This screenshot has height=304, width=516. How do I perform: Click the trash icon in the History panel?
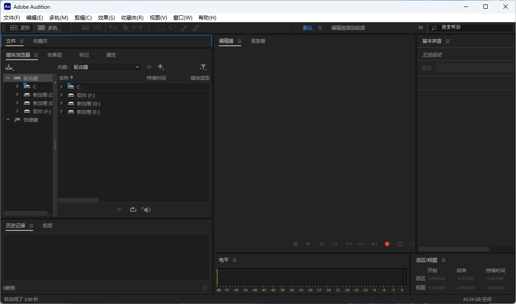[205, 287]
